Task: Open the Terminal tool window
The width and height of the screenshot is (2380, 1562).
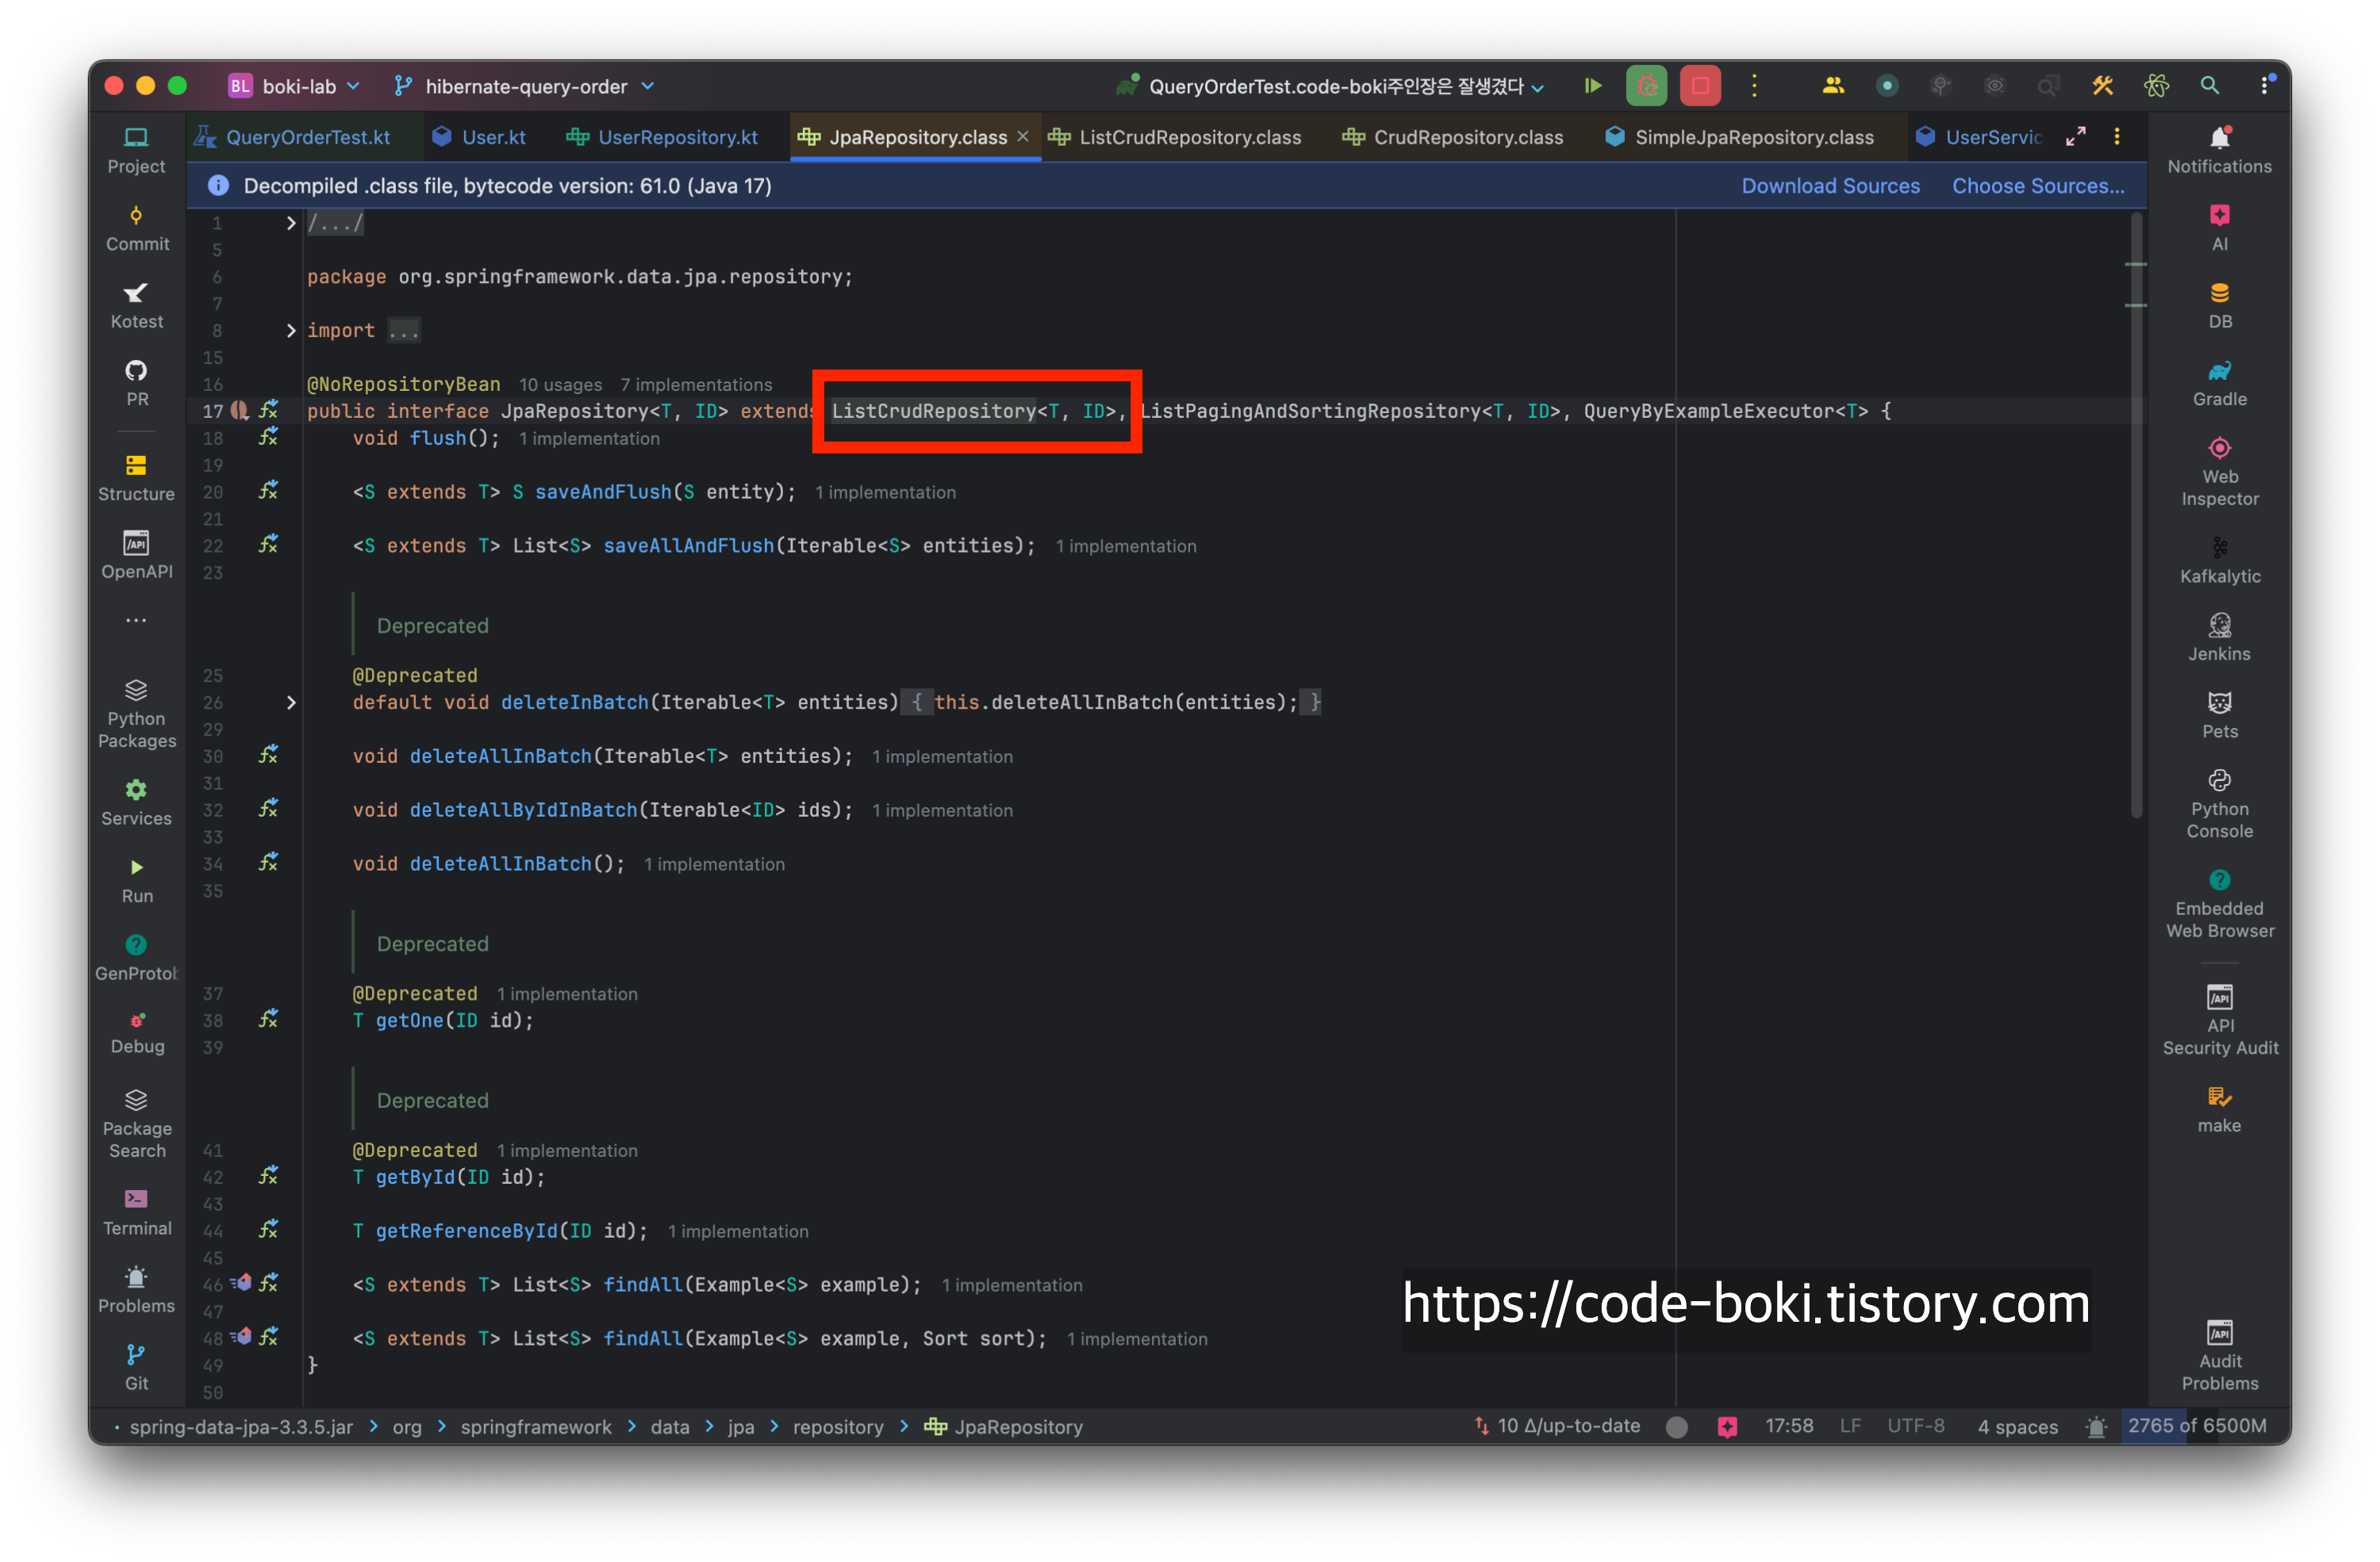Action: click(137, 1212)
